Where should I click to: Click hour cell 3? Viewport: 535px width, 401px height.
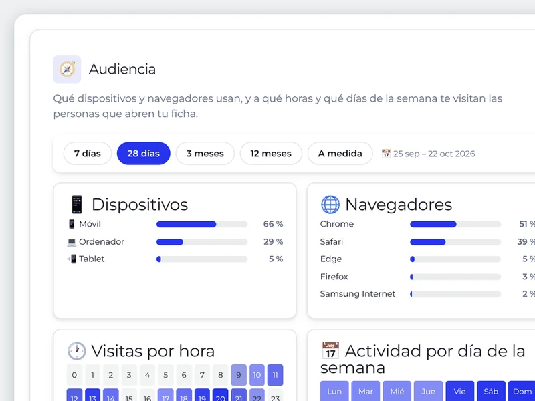[x=129, y=375]
